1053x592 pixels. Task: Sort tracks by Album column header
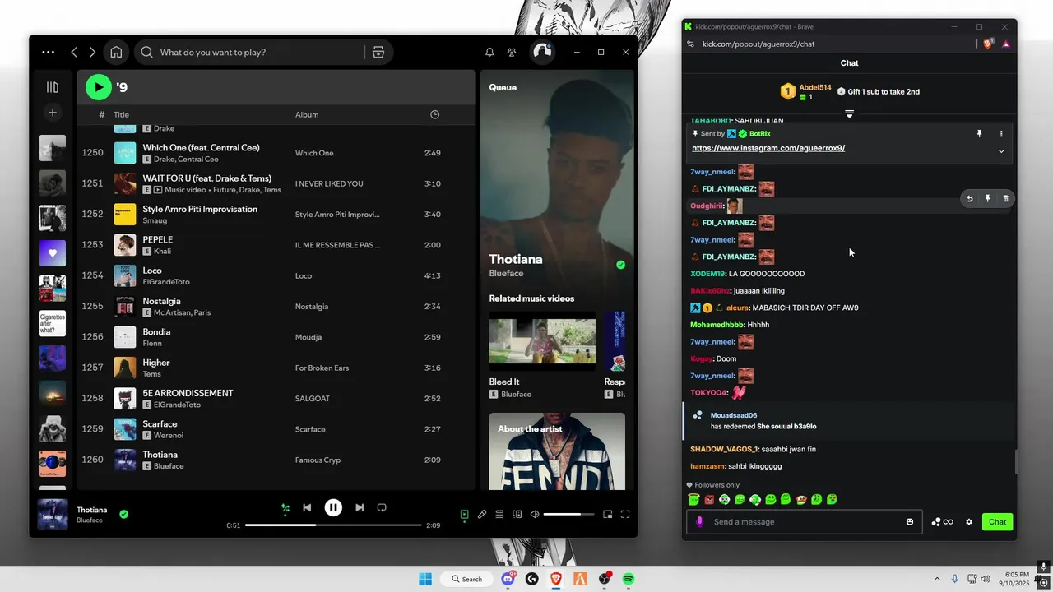click(x=307, y=114)
